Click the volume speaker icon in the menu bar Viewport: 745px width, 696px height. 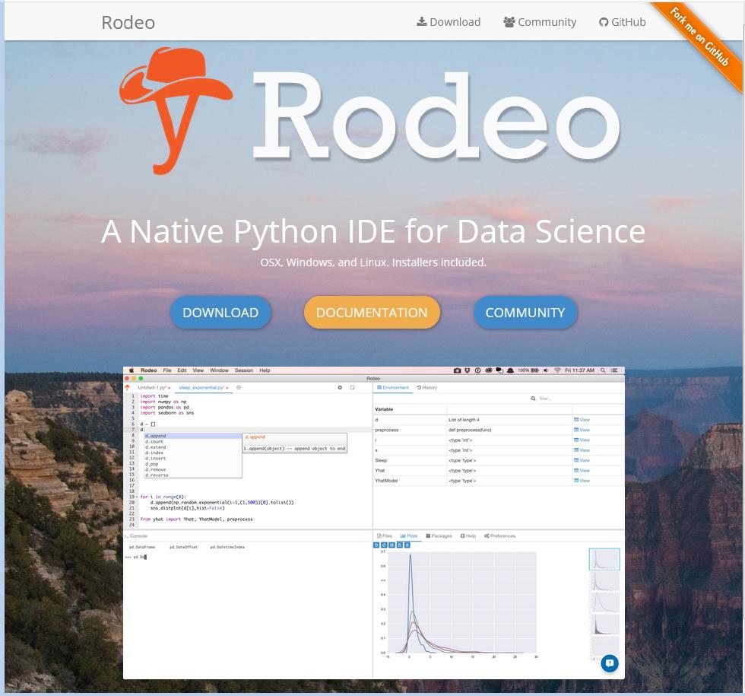pos(546,370)
